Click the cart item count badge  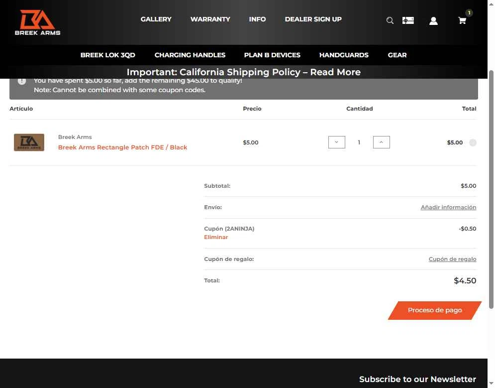[469, 13]
